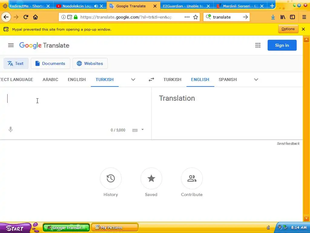Select Turkish as source language

pos(104,79)
